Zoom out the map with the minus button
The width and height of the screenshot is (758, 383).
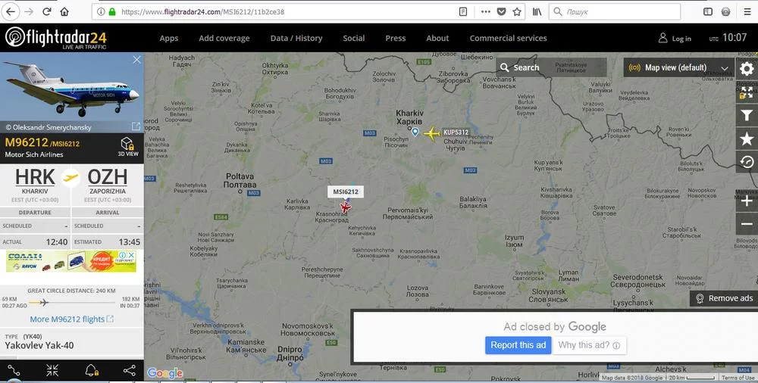[x=747, y=223]
